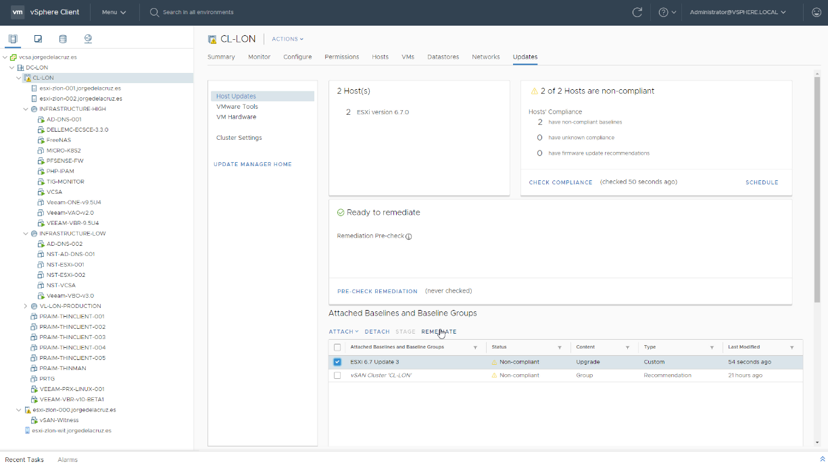Select VM Hardware in the updates sidebar
Viewport: 828px width, 464px height.
236,117
